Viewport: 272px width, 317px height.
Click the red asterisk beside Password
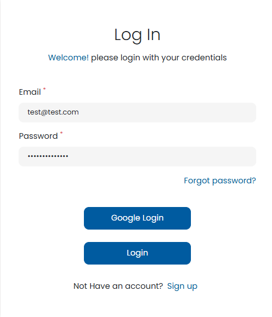[61, 133]
